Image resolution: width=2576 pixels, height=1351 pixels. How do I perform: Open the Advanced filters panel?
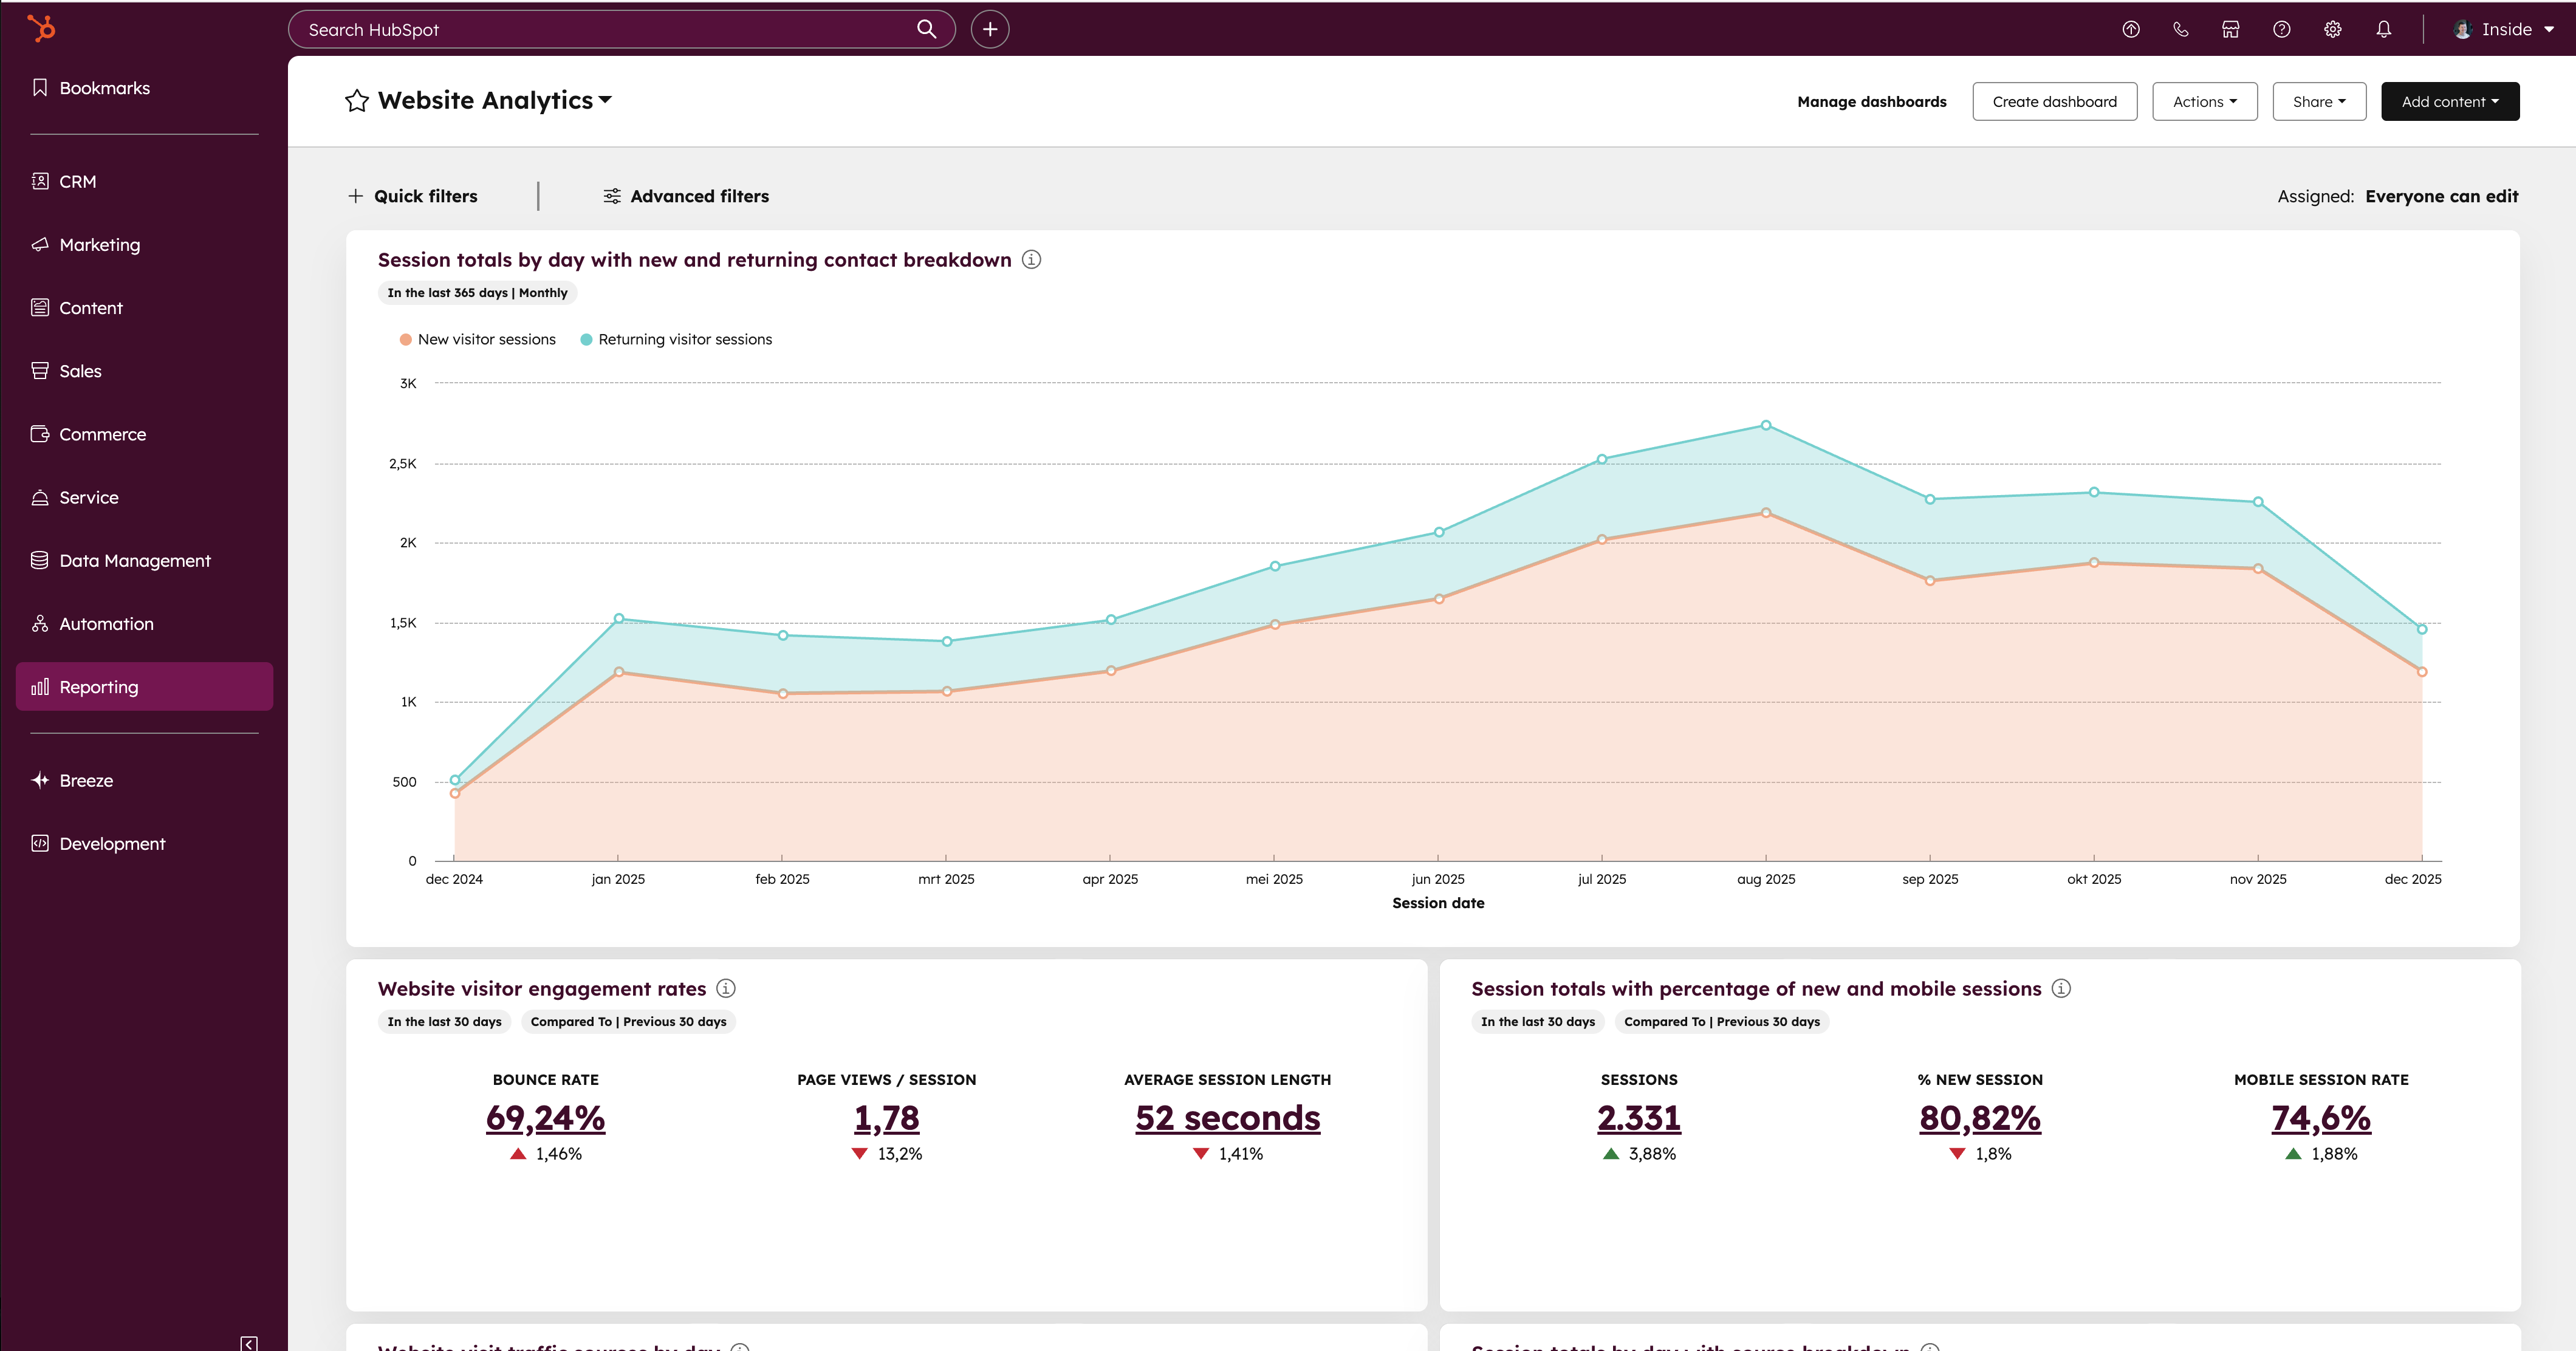pos(685,196)
